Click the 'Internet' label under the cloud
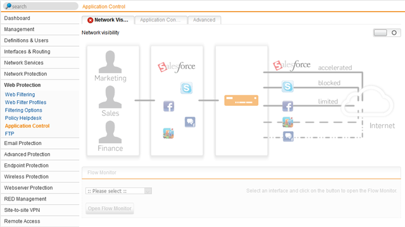This screenshot has height=227, width=405. (x=382, y=125)
